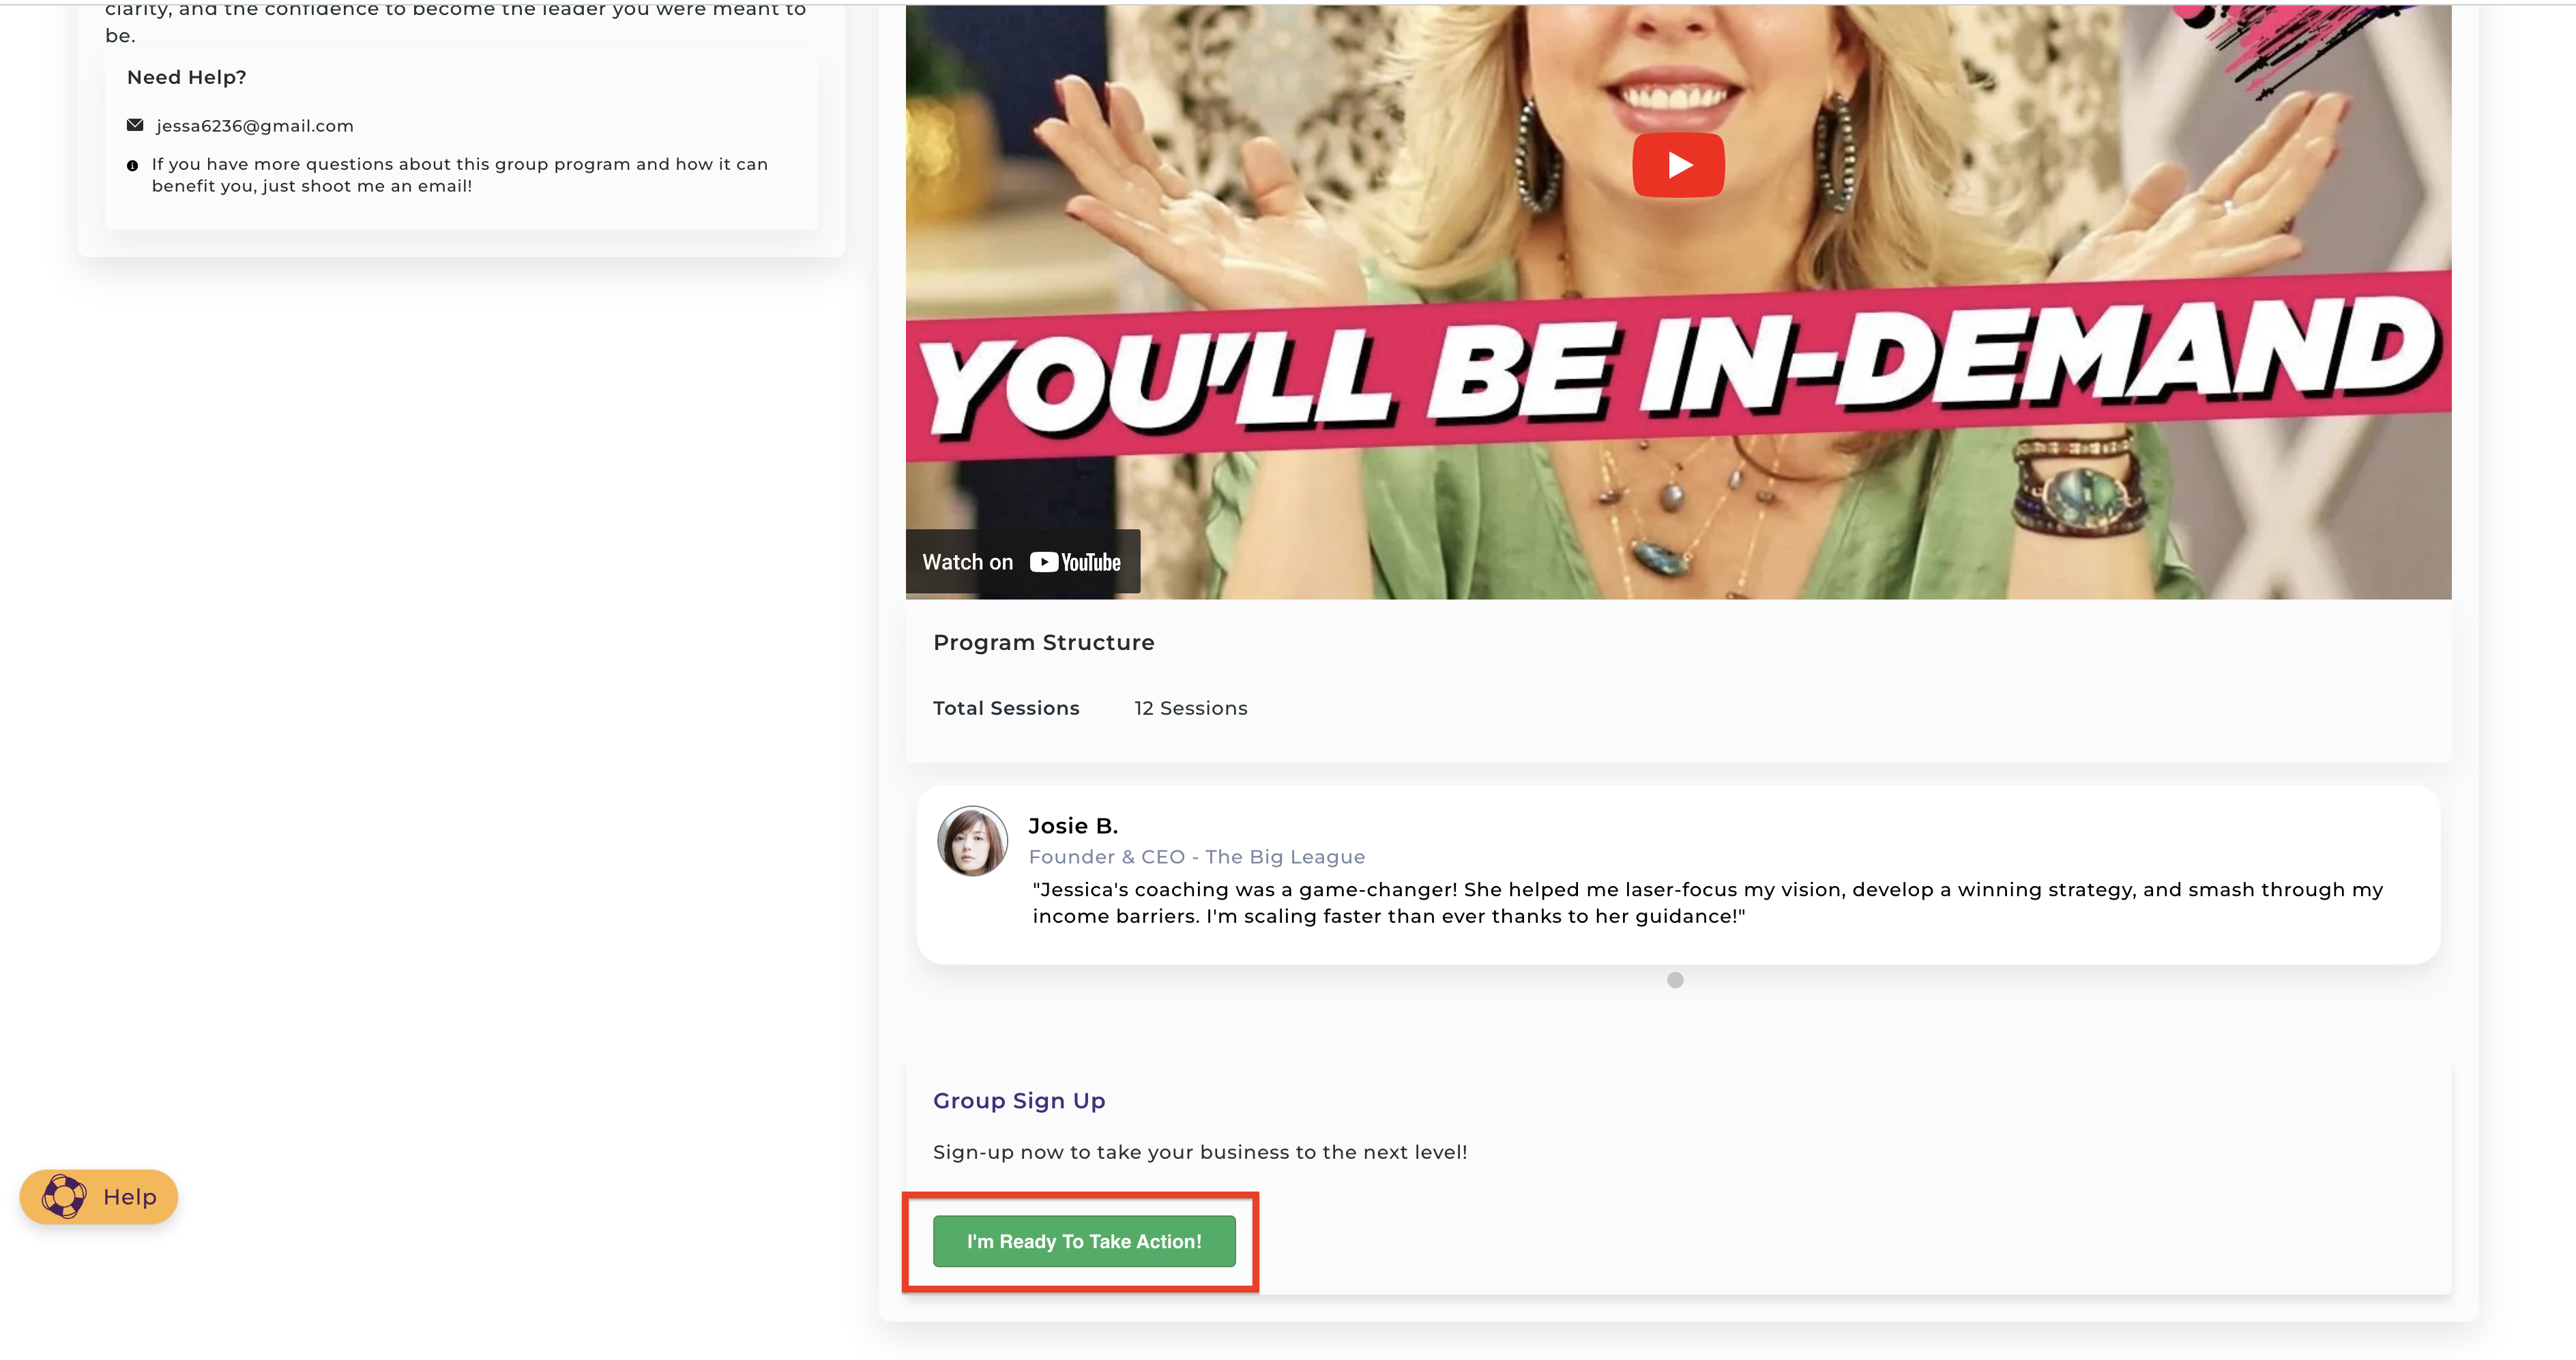
Task: Play the YouTube video
Action: tap(1678, 165)
